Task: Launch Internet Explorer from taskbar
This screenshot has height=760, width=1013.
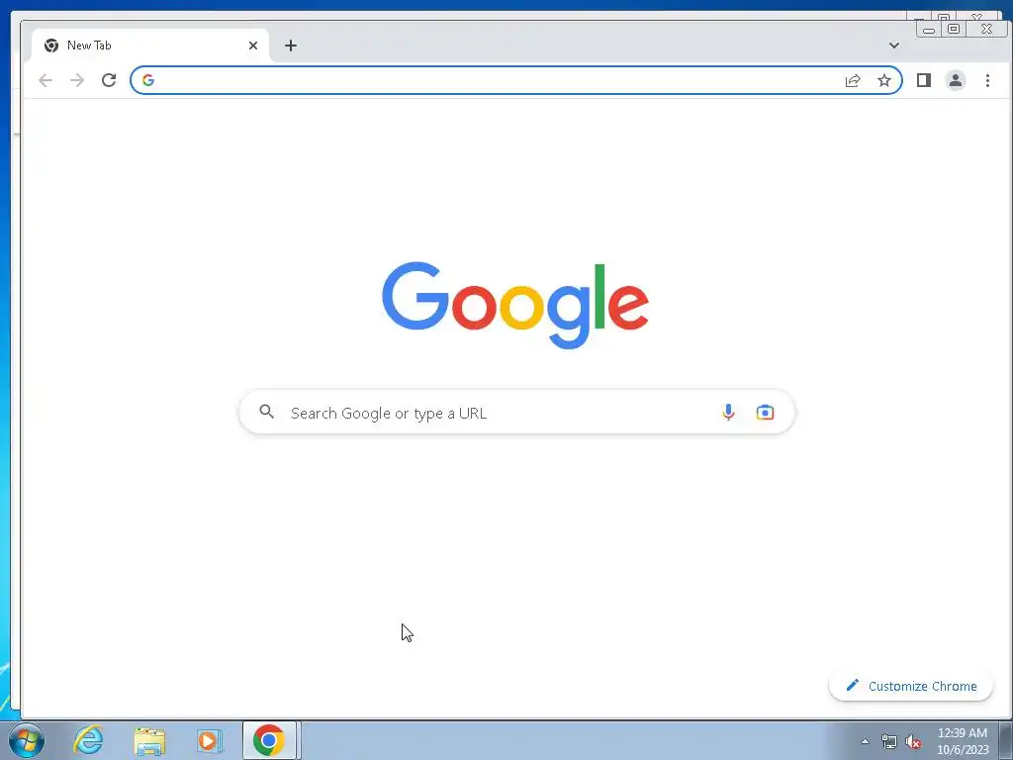Action: [88, 740]
